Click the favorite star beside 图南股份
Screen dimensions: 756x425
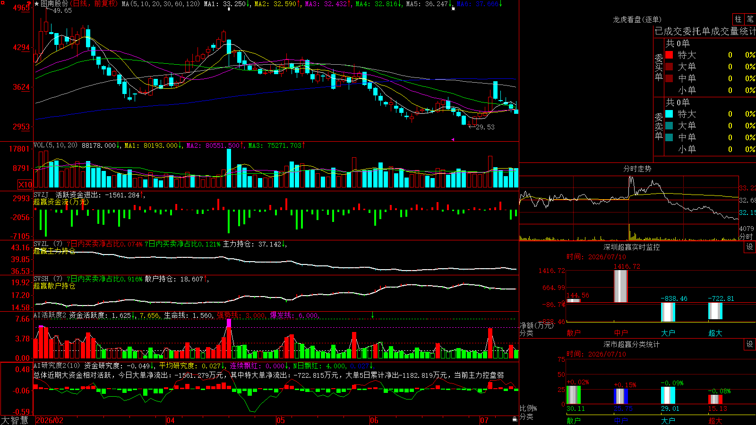[37, 4]
